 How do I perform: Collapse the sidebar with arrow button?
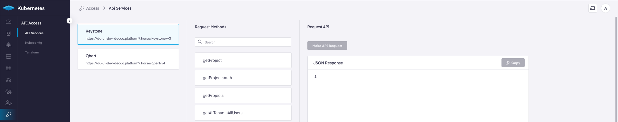pyautogui.click(x=69, y=21)
